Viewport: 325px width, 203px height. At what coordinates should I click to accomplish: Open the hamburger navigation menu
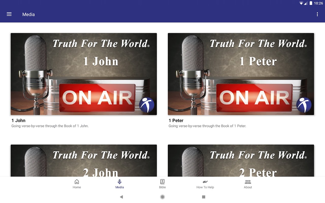tap(9, 14)
